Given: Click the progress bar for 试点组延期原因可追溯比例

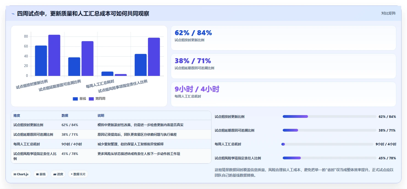Looking at the screenshot, I should coord(329,130).
